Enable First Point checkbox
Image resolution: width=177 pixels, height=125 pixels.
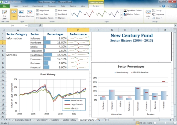click(56, 11)
